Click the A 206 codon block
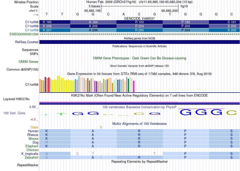The image size is (240, 171). tap(93, 30)
